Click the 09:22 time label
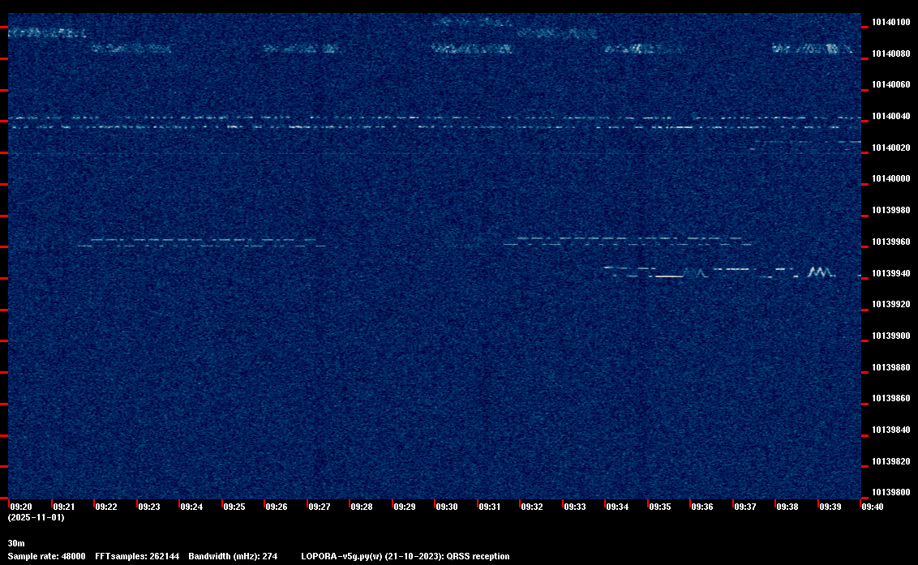Screen dimensions: 918x565 (106, 507)
